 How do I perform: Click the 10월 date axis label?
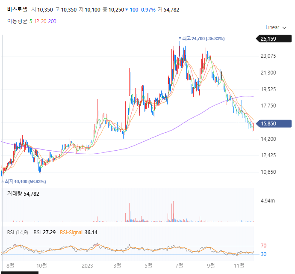pos(41,265)
